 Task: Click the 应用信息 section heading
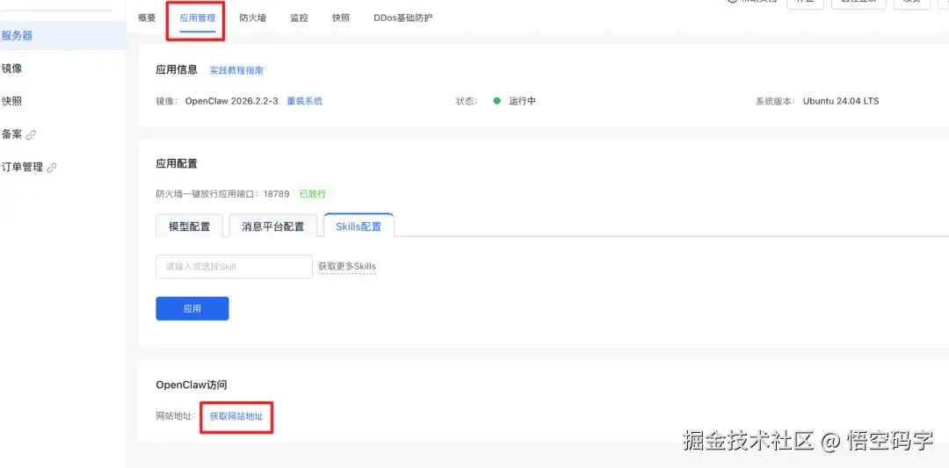[x=177, y=69]
